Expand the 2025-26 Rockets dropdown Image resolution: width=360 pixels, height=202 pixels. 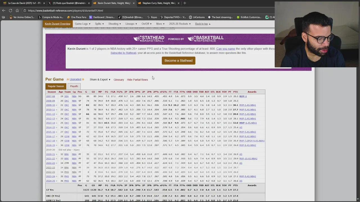[180, 24]
